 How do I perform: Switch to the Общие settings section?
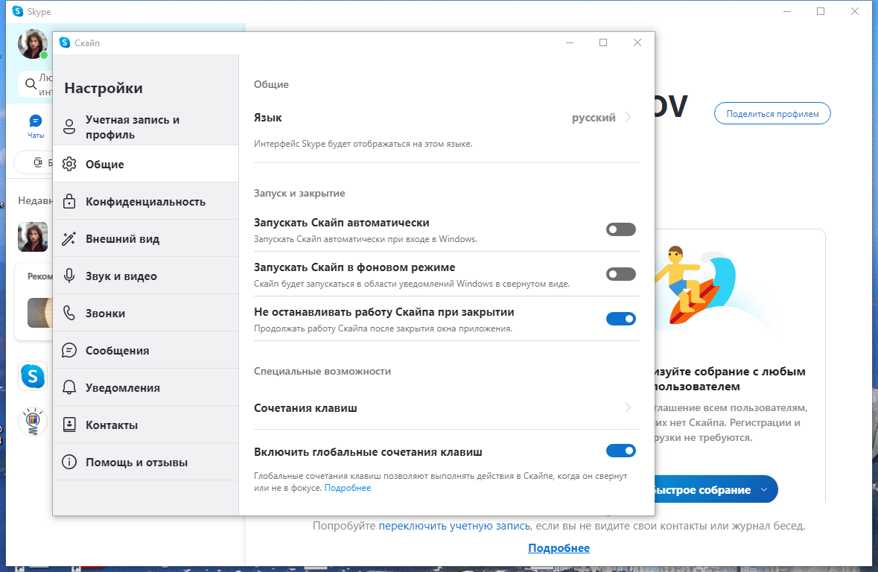(145, 164)
